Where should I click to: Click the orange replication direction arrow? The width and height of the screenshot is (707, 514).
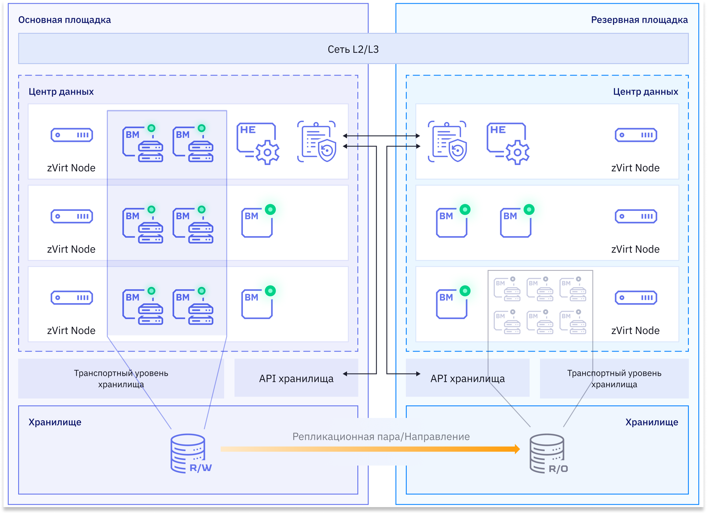coord(370,449)
